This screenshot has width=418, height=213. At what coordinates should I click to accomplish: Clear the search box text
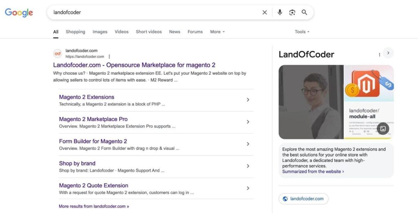pyautogui.click(x=265, y=12)
